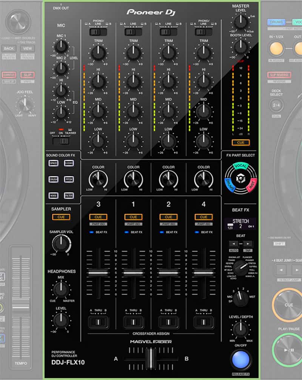Click the MAGVEL crossfader handle

(x=151, y=358)
